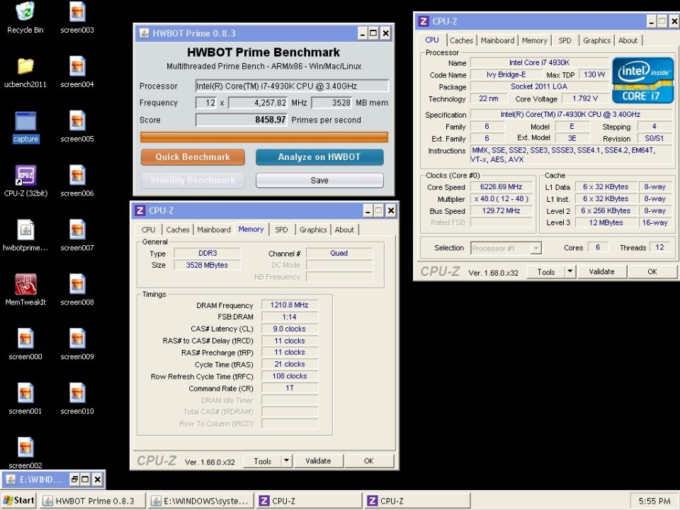Click the 129.72 MHz Bus Speed value
Viewport: 680px width, 510px height.
point(501,211)
